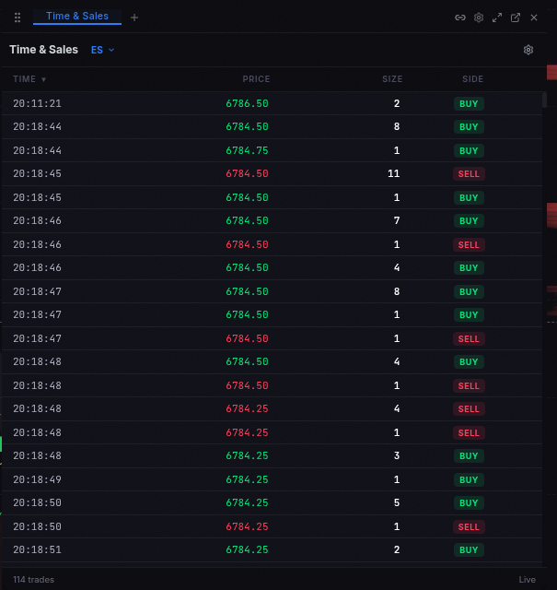This screenshot has width=557, height=590.
Task: Open the ES symbol dropdown
Action: click(102, 50)
